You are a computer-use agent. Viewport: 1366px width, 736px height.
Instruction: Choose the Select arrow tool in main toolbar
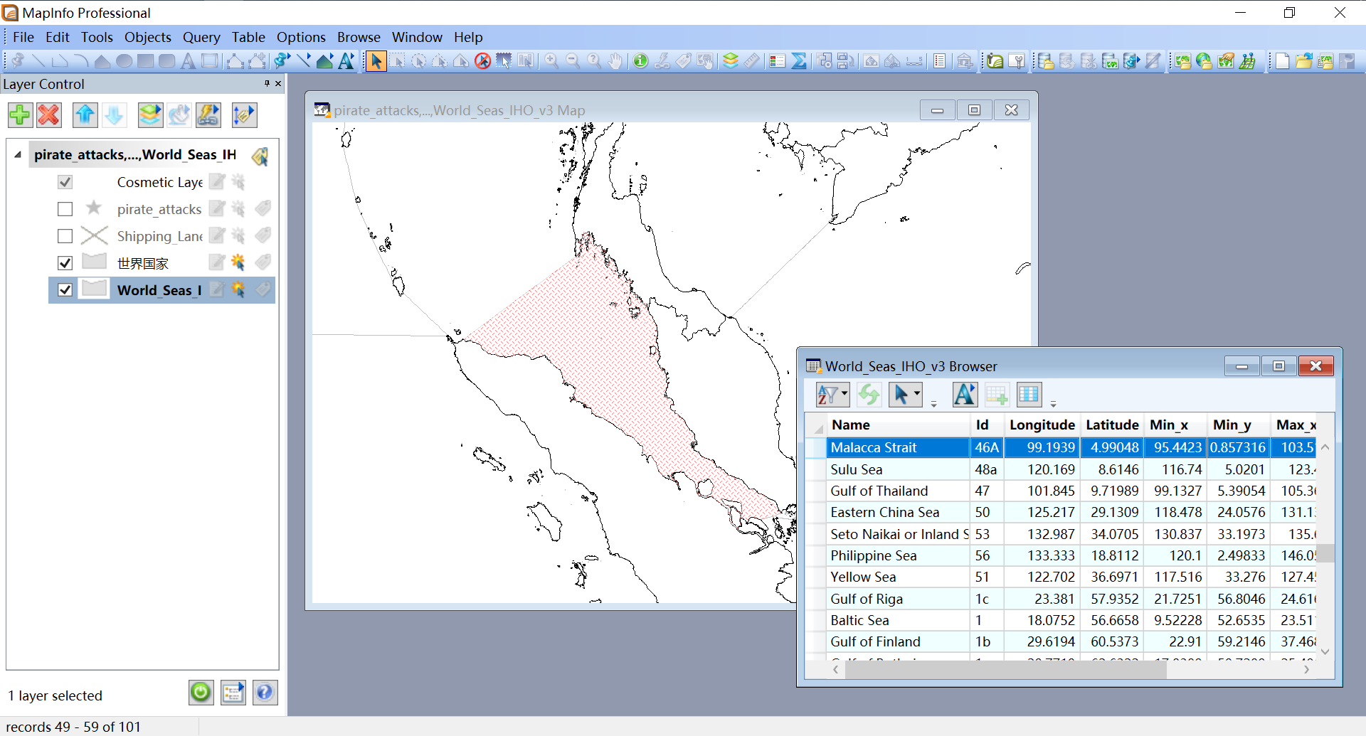tap(376, 61)
